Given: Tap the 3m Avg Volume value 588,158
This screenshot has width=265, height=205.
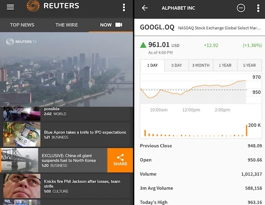Looking at the screenshot, I should click(254, 188).
